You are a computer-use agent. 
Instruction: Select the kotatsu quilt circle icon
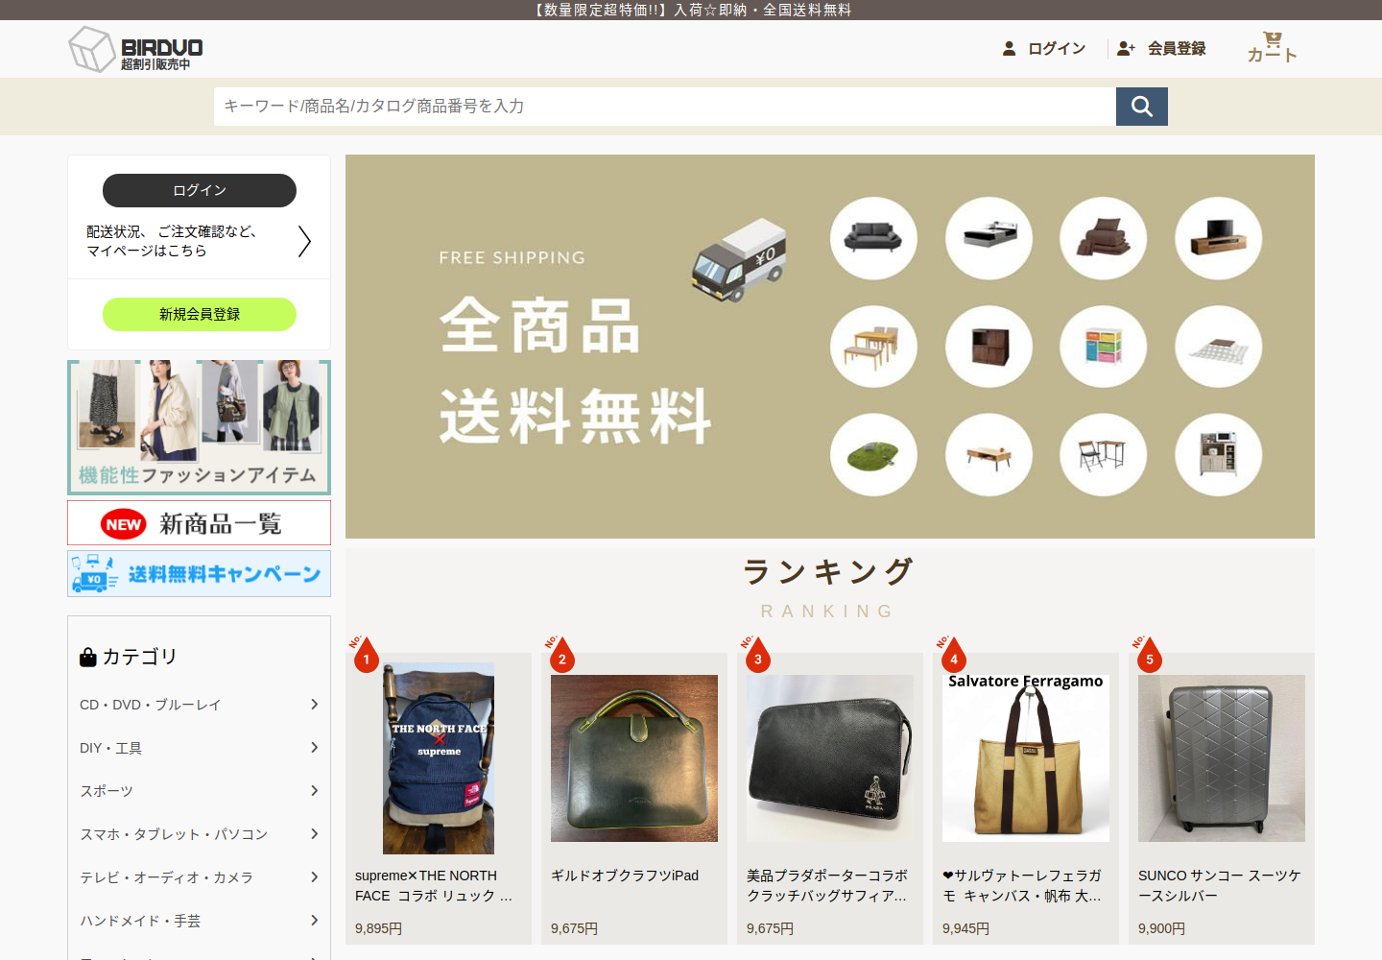click(1219, 347)
